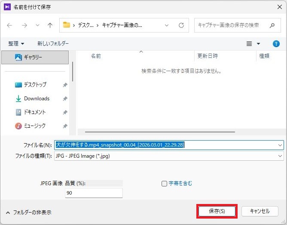Collapse folders with フォルダーの非表示
287x225 pixels.
click(x=29, y=212)
